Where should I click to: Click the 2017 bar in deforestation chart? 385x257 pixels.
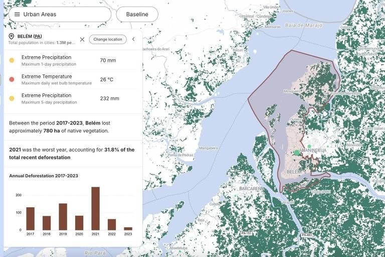(30, 218)
